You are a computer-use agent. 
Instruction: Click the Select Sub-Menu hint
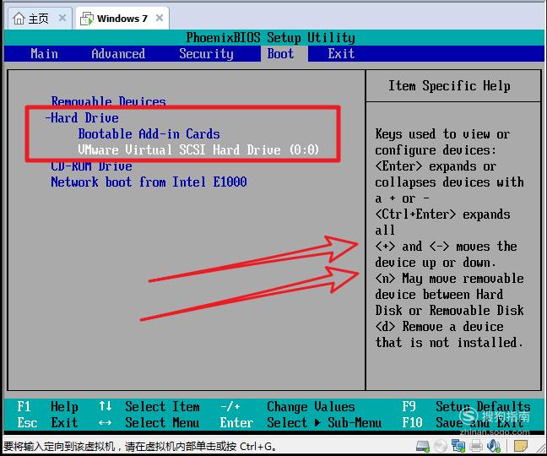click(x=301, y=422)
